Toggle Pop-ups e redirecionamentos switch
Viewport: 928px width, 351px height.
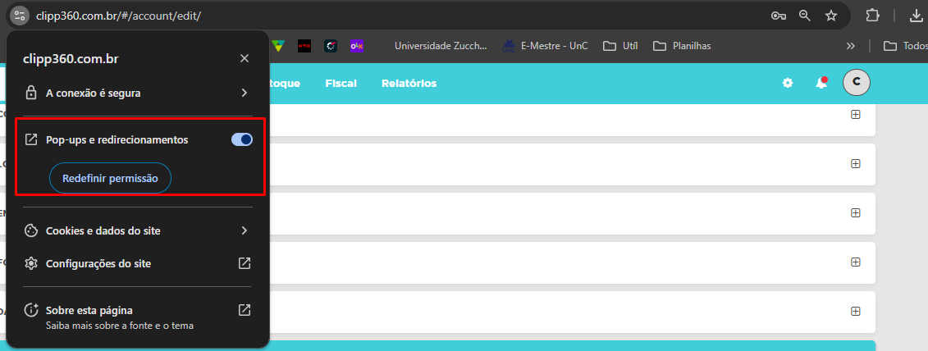pos(242,140)
